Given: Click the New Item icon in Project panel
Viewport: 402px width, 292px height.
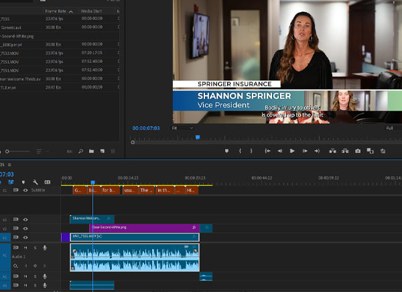Looking at the screenshot, I should tap(103, 151).
